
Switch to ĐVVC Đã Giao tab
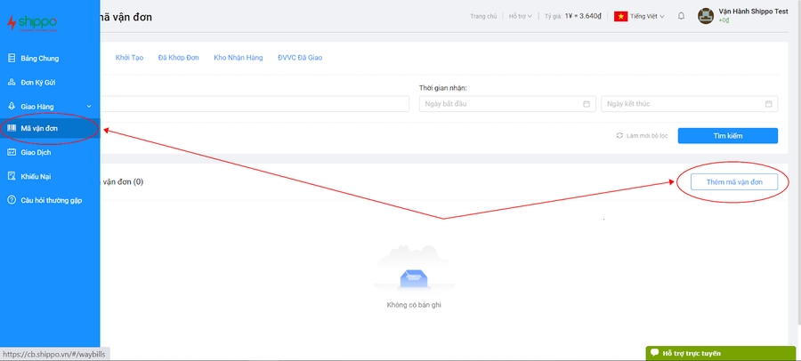[300, 57]
